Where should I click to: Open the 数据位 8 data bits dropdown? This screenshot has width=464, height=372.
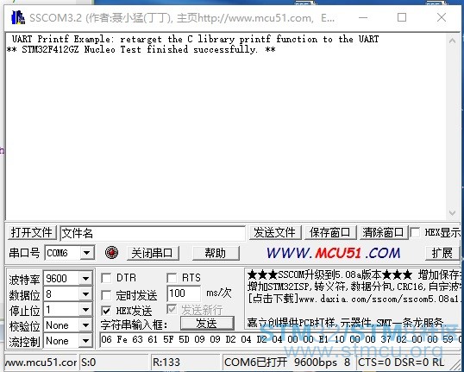click(x=86, y=294)
